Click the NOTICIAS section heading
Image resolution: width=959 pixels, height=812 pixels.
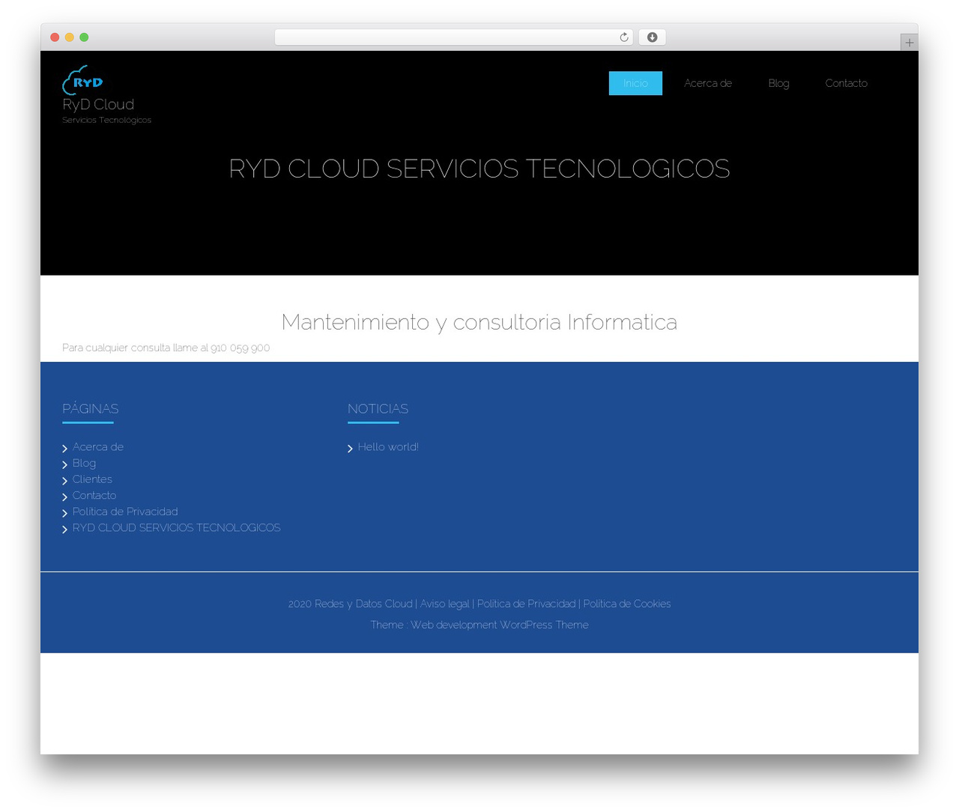pos(378,409)
